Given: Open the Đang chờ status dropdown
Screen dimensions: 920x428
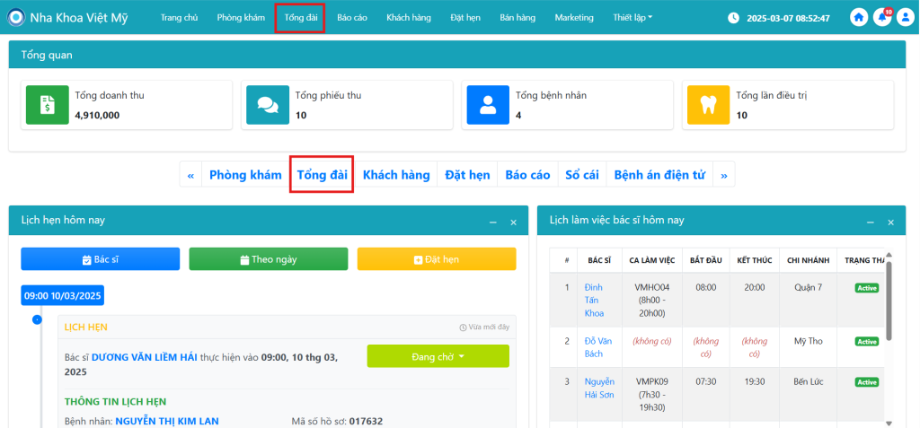Looking at the screenshot, I should (x=438, y=356).
